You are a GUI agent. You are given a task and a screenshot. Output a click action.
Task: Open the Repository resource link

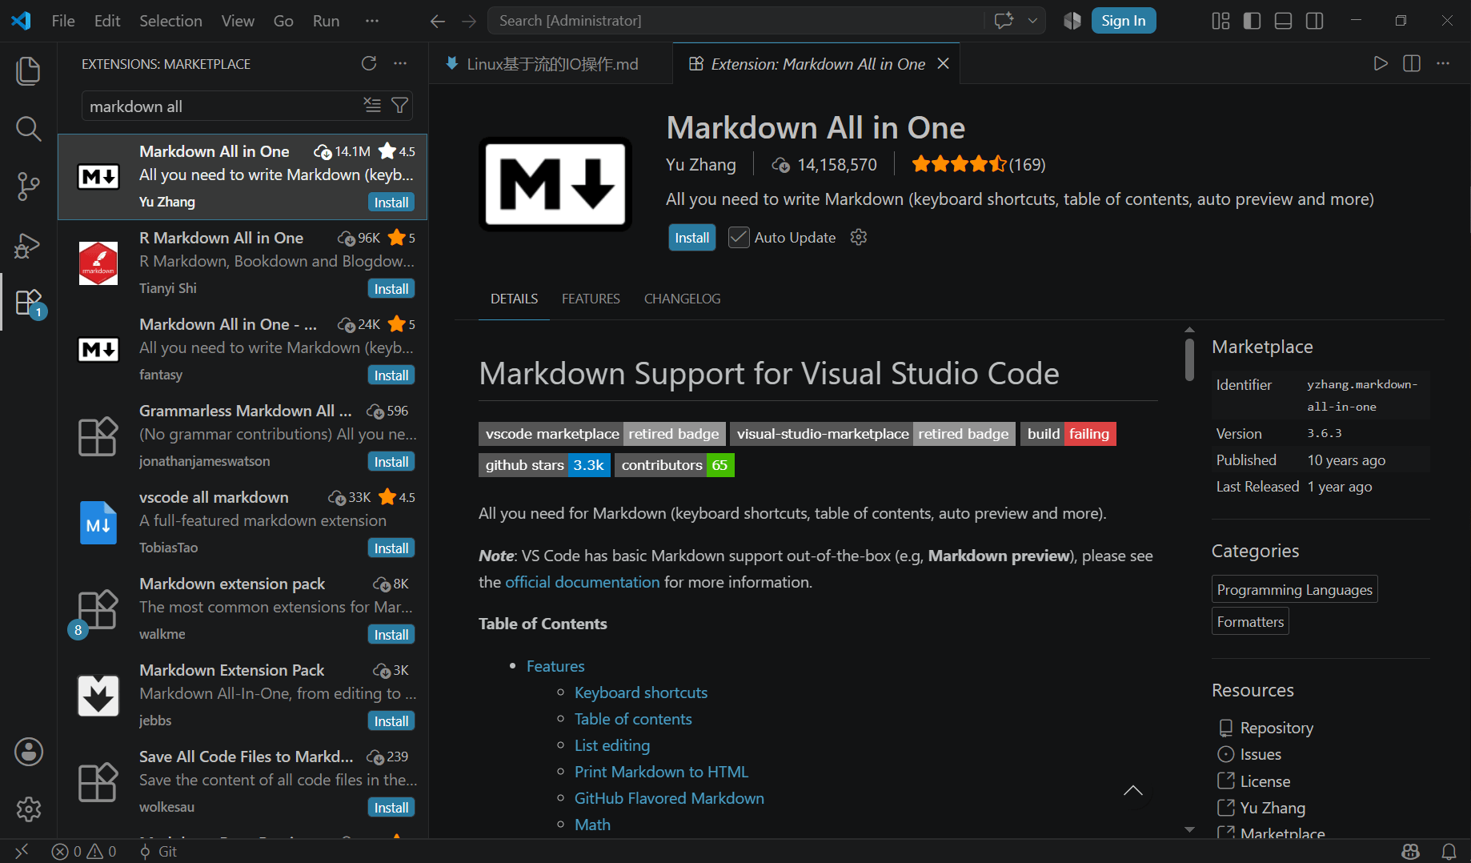click(x=1277, y=728)
